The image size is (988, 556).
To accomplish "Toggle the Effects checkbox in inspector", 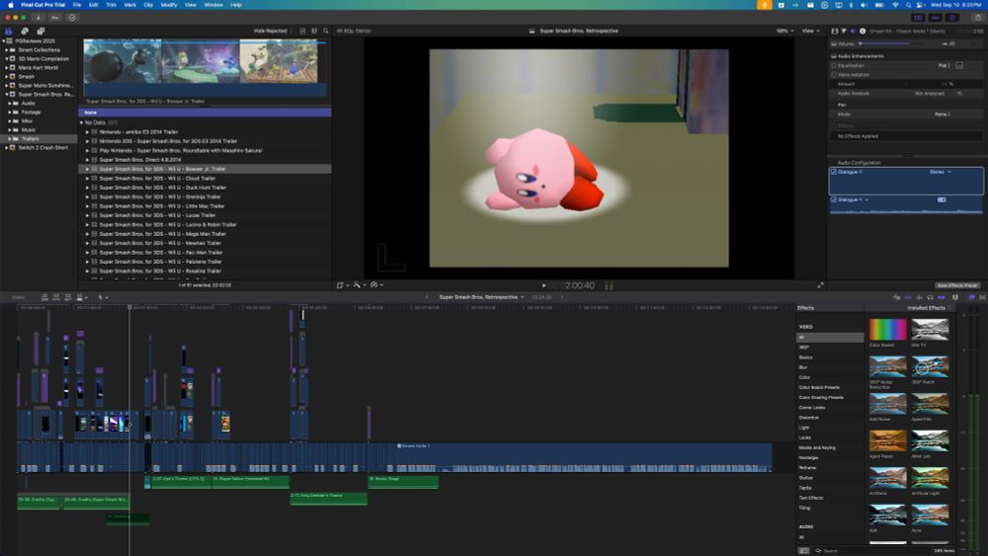I will coord(834,126).
